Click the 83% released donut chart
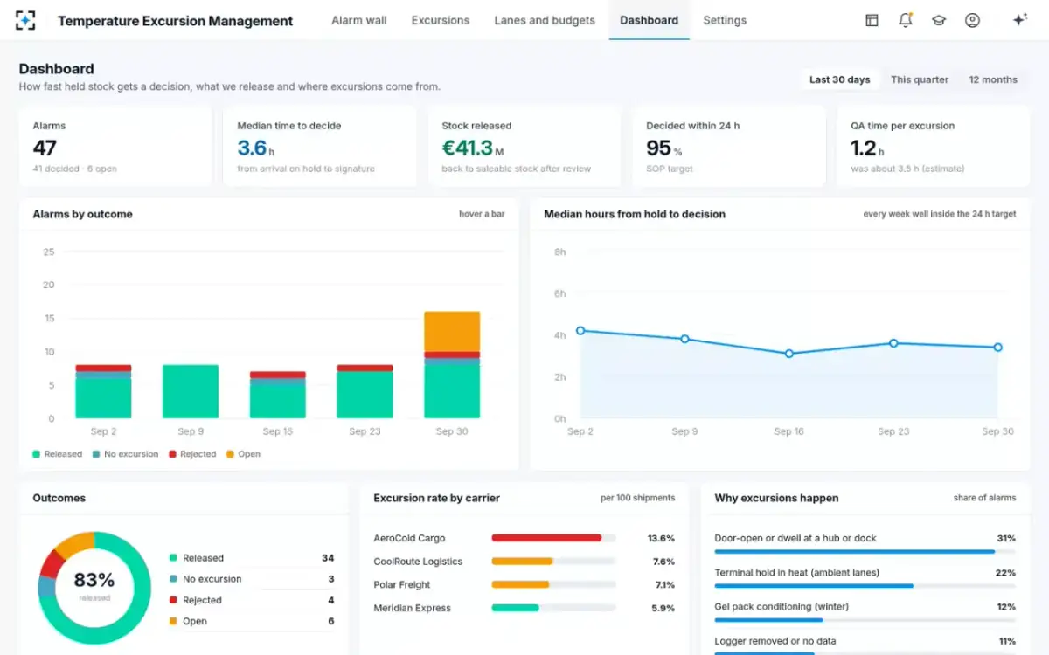The image size is (1049, 655). 94,588
